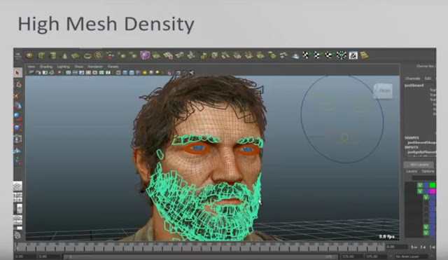Click the first black-and-white checker shelf icon
448x260 pixels.
pyautogui.click(x=306, y=55)
